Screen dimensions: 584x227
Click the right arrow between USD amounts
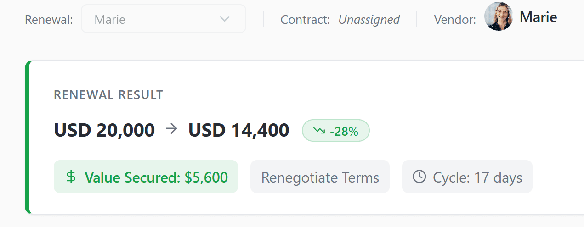[171, 130]
